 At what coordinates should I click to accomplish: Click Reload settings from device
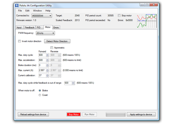click(33, 114)
